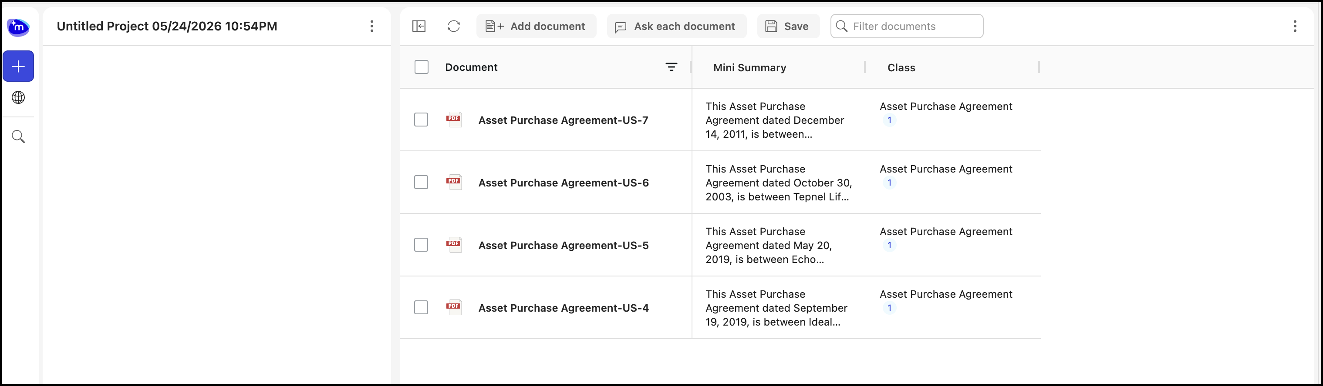
Task: Open Asset Purchase Agreement-US-7 document
Action: point(563,120)
